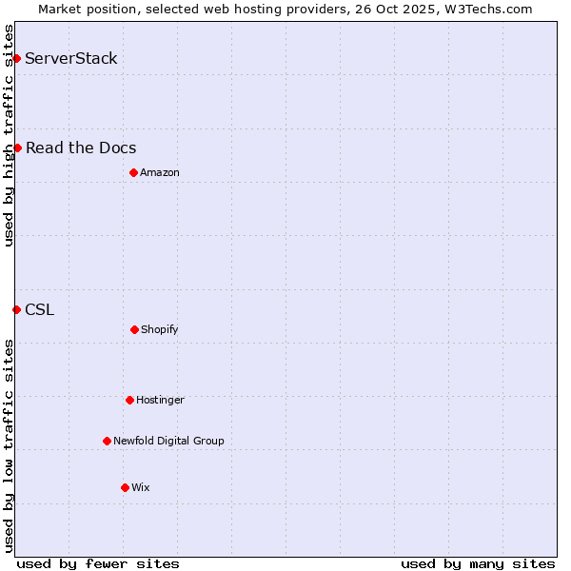
Task: Select the Wix text label
Action: (x=141, y=487)
